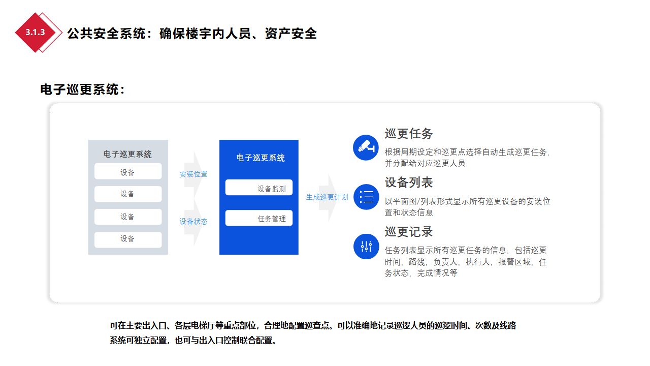Select the footer line starting 可在主要出入口
The image size is (650, 366).
click(313, 325)
